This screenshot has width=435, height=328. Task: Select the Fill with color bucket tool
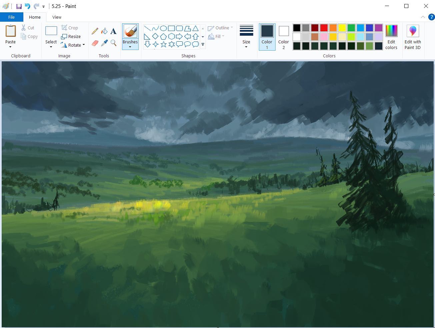point(104,31)
